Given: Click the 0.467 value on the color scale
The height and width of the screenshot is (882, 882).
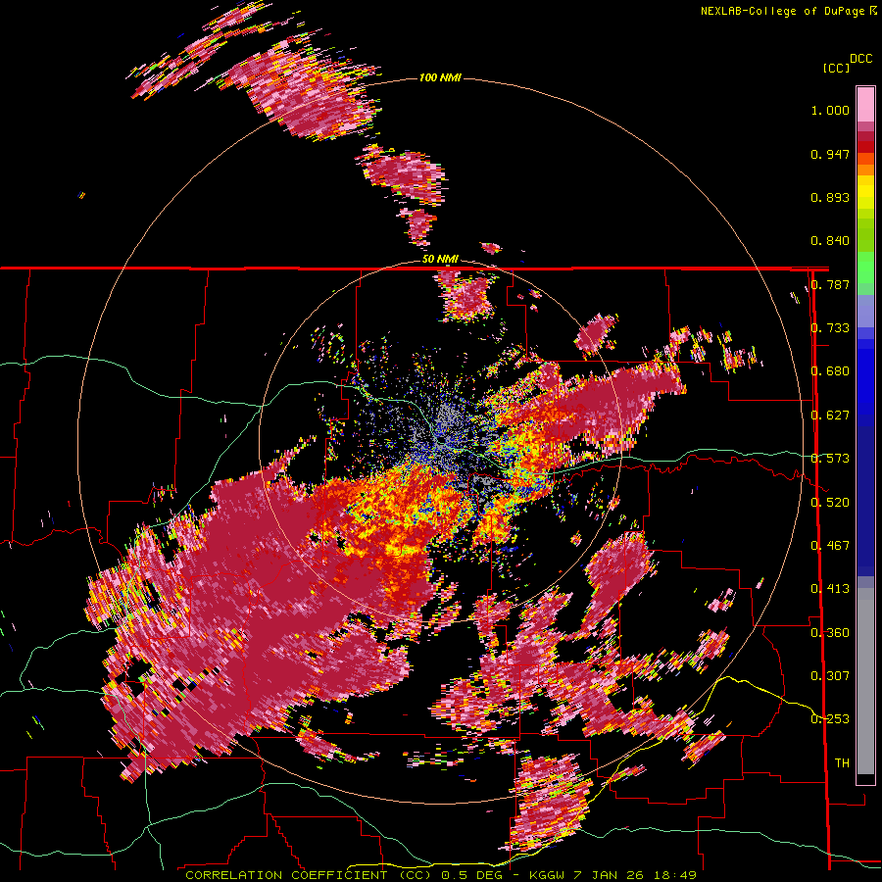Looking at the screenshot, I should (x=830, y=546).
